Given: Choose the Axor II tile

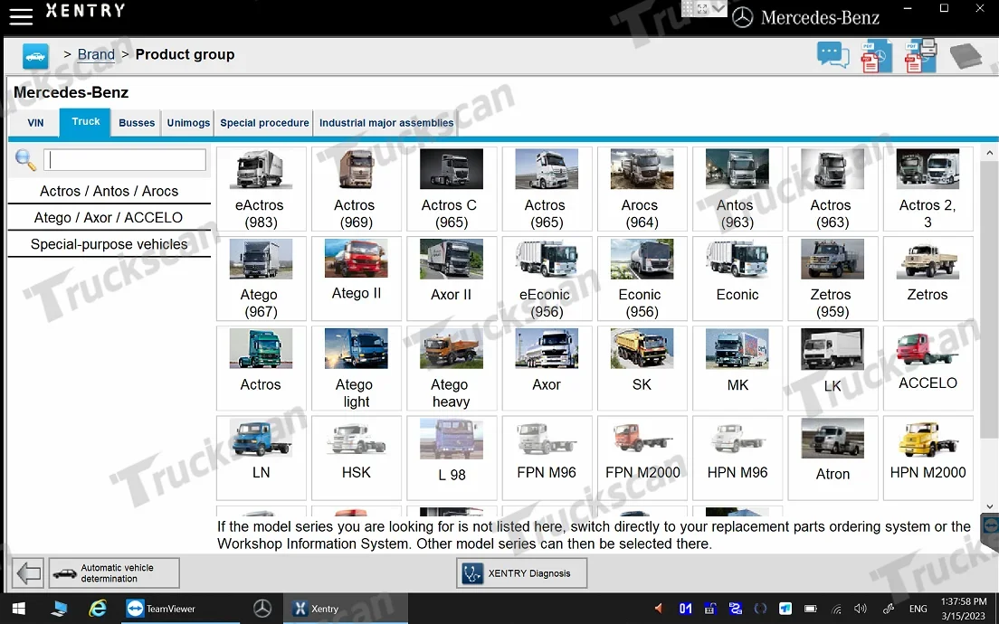Looking at the screenshot, I should [451, 279].
